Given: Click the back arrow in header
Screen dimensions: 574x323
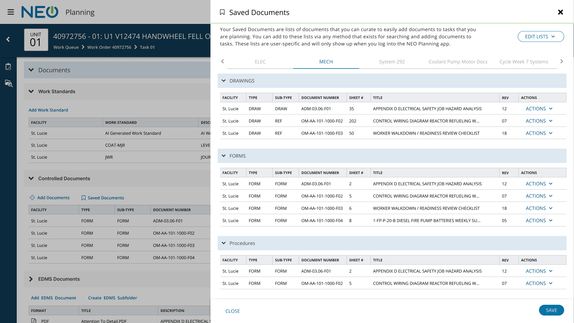Looking at the screenshot, I should coord(8,39).
